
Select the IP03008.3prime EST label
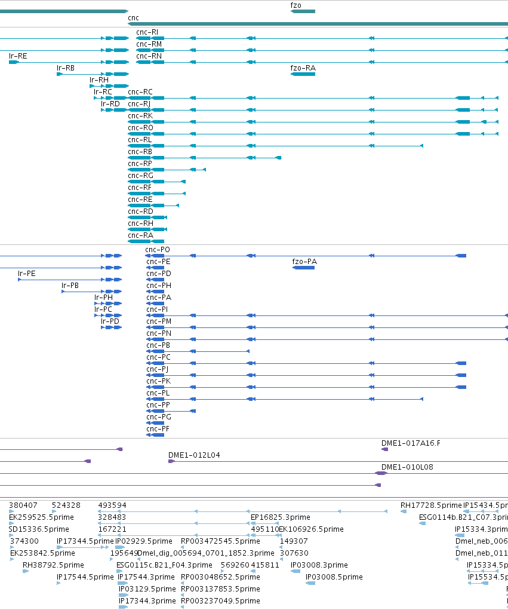(x=319, y=565)
